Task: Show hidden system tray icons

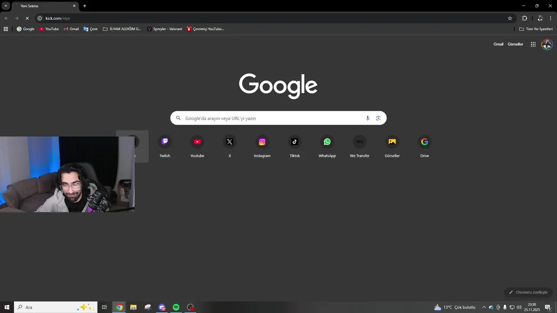Action: coord(484,307)
